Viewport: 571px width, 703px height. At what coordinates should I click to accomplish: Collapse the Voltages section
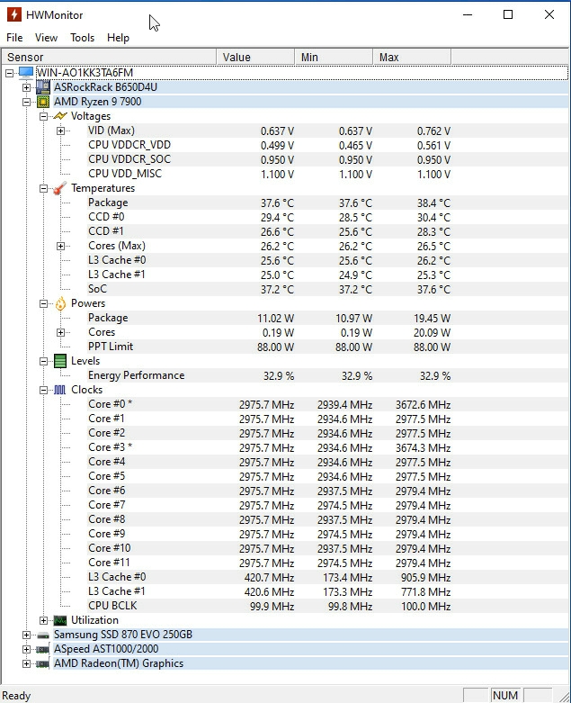click(43, 117)
